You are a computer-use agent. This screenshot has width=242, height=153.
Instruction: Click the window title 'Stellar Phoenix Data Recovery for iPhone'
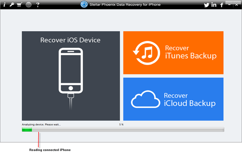[125, 4]
